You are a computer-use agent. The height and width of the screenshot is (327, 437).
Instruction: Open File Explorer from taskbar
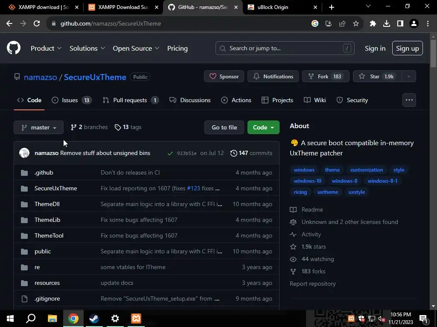[x=52, y=318]
